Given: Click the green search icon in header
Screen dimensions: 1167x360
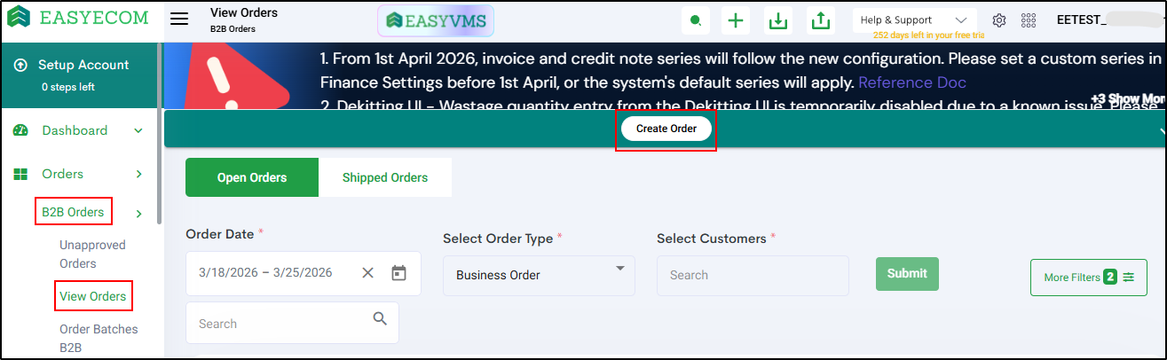Looking at the screenshot, I should click(696, 20).
